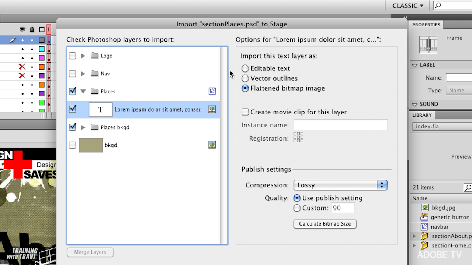Check the Logo layer checkbox
Screen dimensions: 472x265
[x=72, y=56]
